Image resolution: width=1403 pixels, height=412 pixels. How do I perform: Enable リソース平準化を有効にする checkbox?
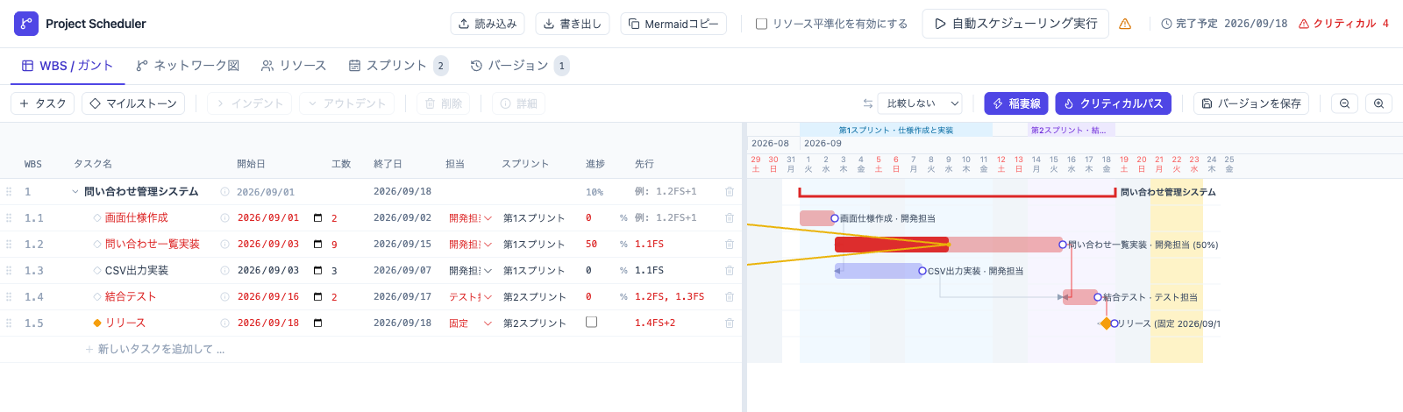(x=761, y=24)
